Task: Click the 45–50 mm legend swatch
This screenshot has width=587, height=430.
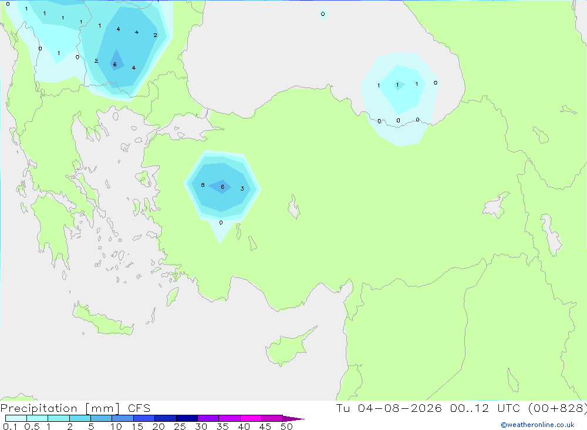Action: point(272,418)
